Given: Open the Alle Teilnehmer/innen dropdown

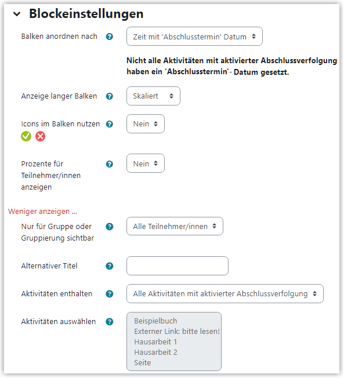Looking at the screenshot, I should (x=175, y=226).
